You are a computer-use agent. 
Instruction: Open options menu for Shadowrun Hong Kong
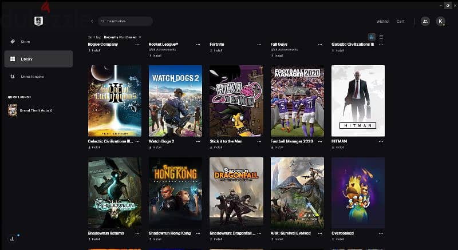(x=198, y=233)
